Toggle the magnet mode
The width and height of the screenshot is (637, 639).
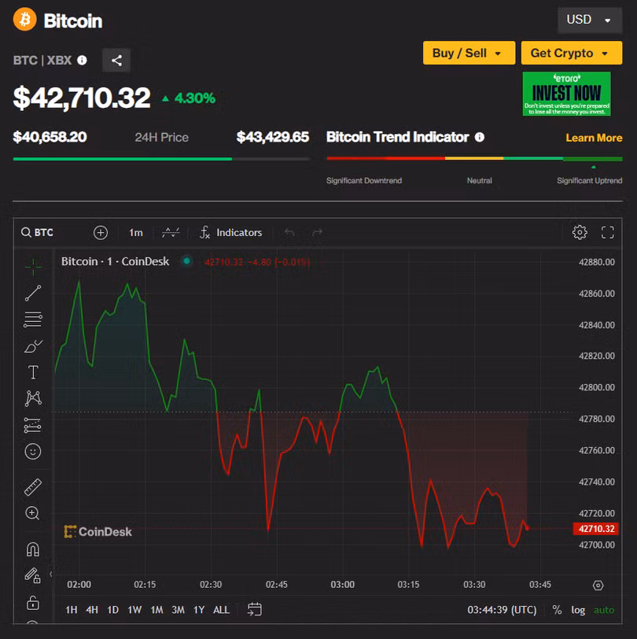pos(33,549)
